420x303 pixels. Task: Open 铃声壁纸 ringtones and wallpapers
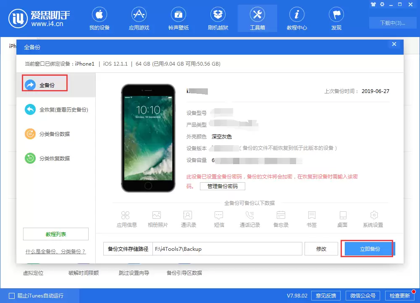point(178,19)
